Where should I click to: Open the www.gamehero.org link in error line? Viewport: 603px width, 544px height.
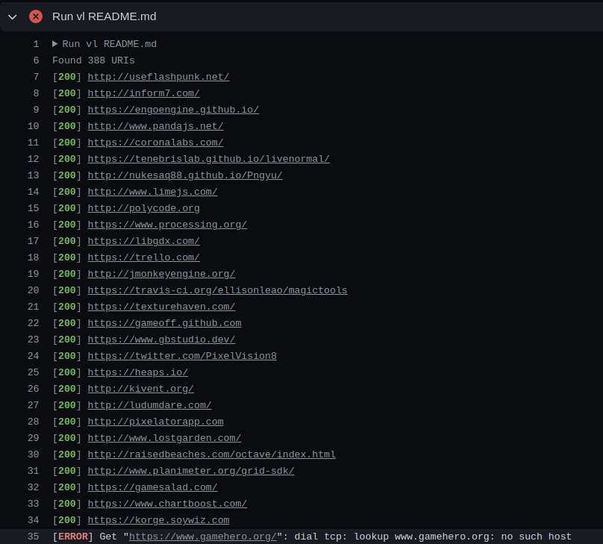(x=203, y=537)
